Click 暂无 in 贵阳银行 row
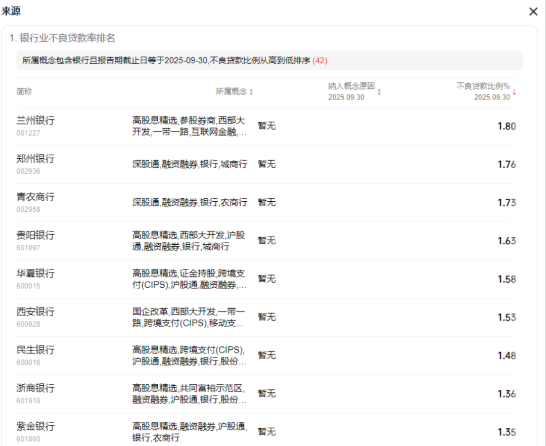546x446 pixels. (x=267, y=241)
